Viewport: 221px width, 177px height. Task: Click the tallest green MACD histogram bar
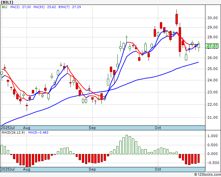(127, 145)
